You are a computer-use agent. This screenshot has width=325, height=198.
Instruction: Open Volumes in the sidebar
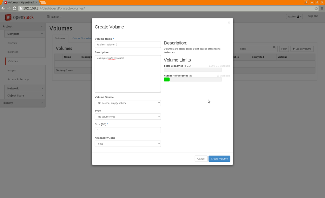(13, 61)
